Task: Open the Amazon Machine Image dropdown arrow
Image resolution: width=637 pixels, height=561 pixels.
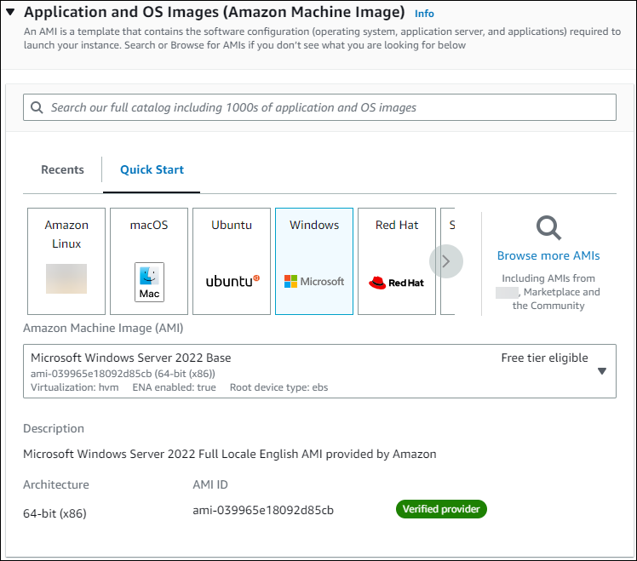Action: pos(601,371)
